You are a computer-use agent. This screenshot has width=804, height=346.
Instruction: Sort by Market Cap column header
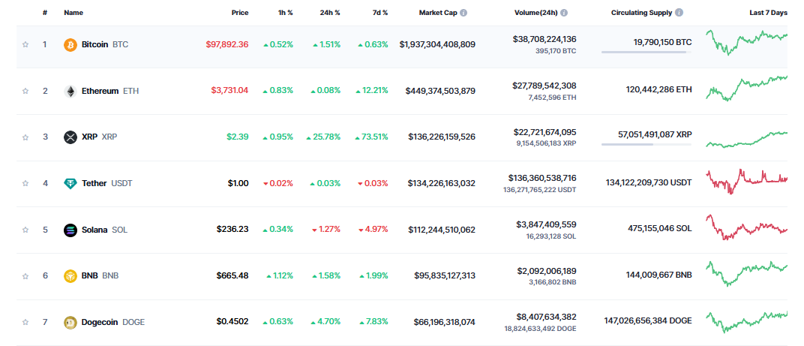coord(438,13)
